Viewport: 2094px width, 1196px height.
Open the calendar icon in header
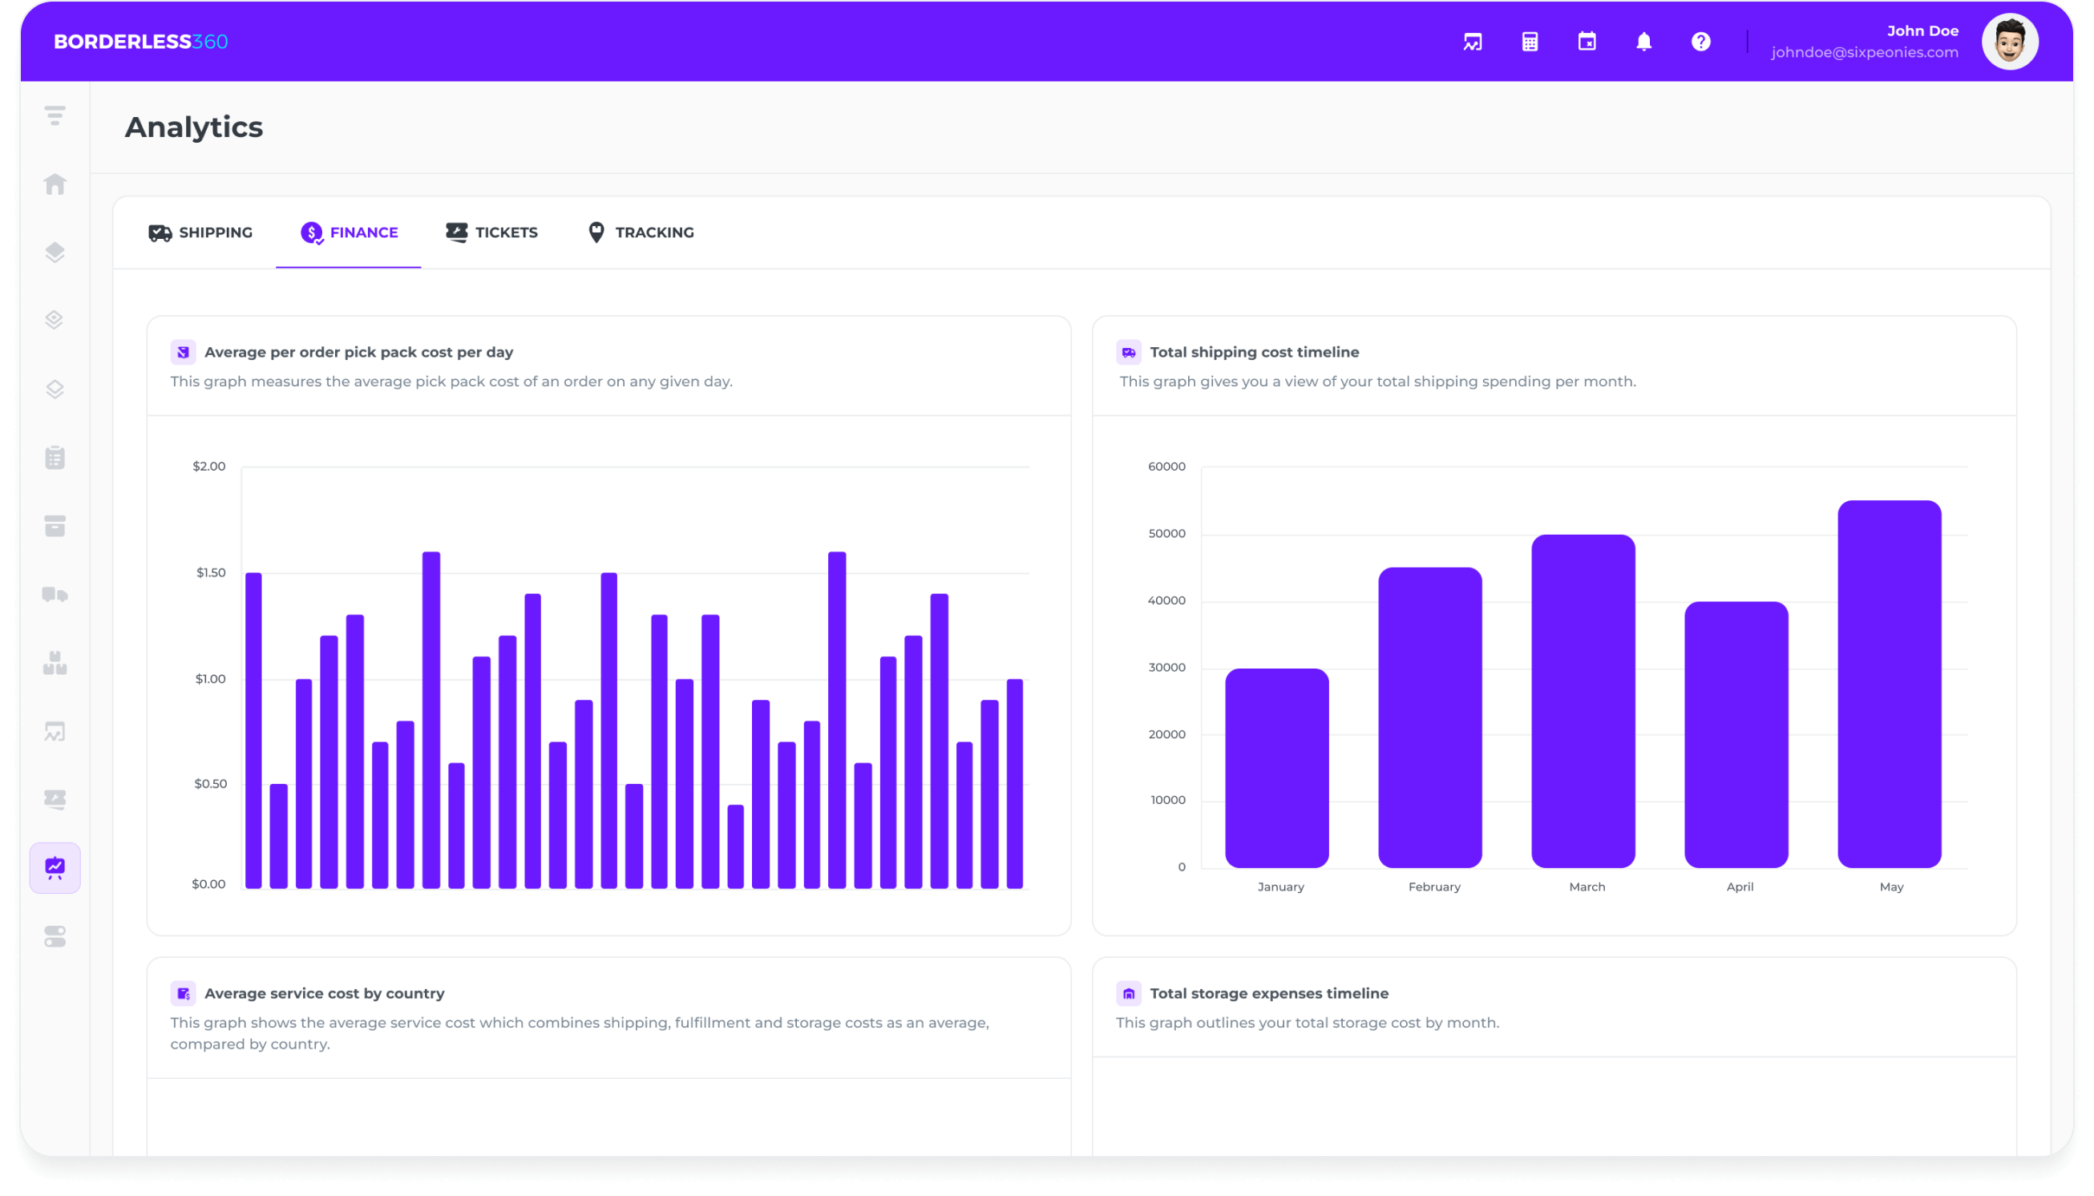pyautogui.click(x=1587, y=42)
